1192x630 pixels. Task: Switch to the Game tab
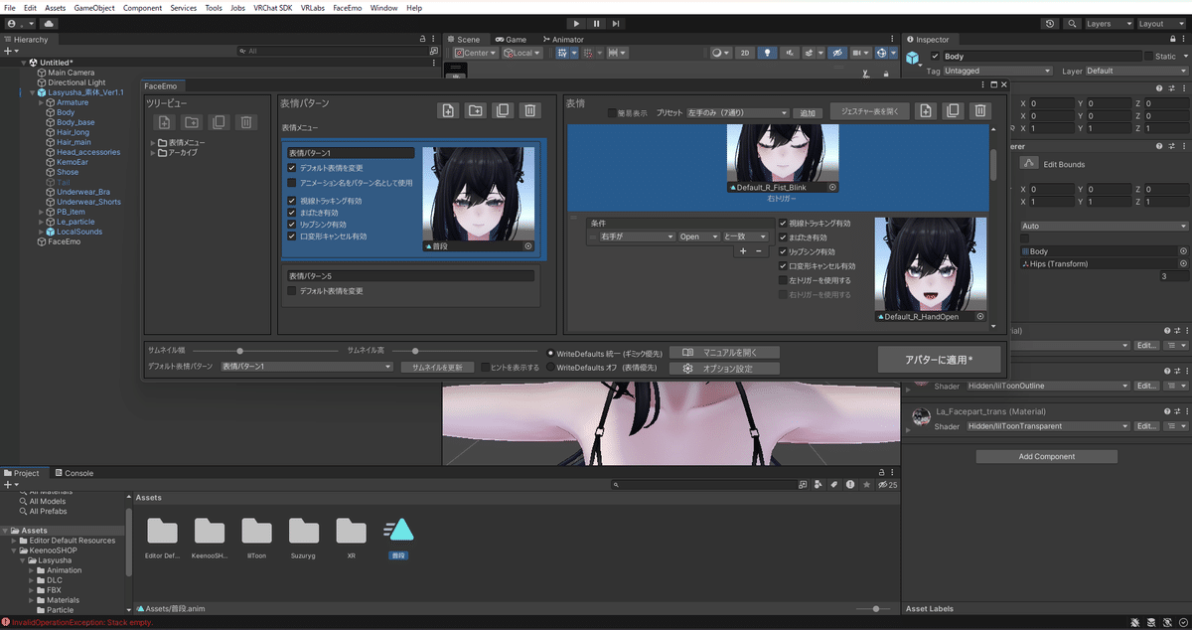(x=511, y=40)
